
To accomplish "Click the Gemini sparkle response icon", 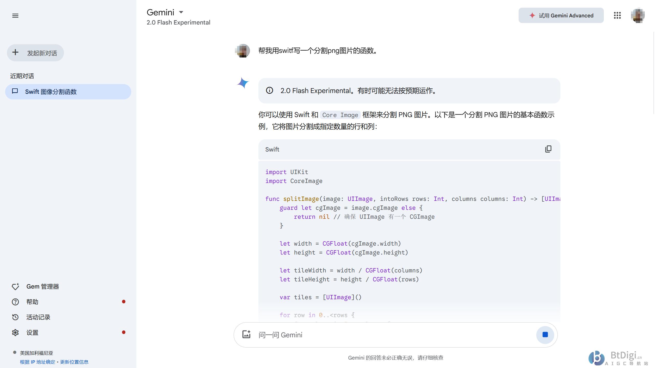I will point(243,83).
